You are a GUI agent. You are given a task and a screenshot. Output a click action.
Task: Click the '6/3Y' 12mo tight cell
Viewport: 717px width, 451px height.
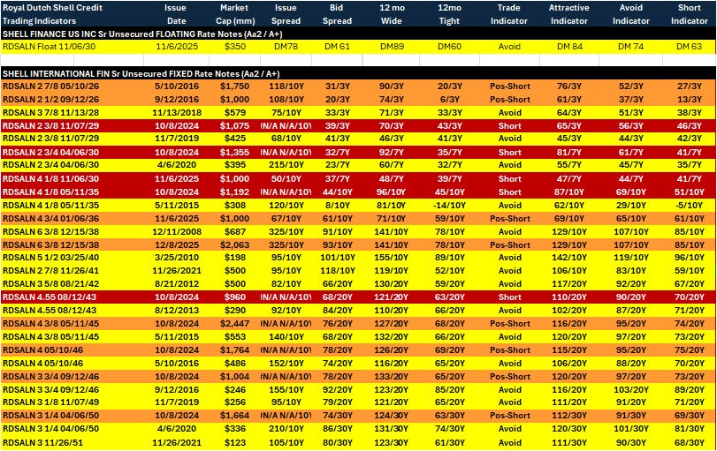(x=449, y=100)
